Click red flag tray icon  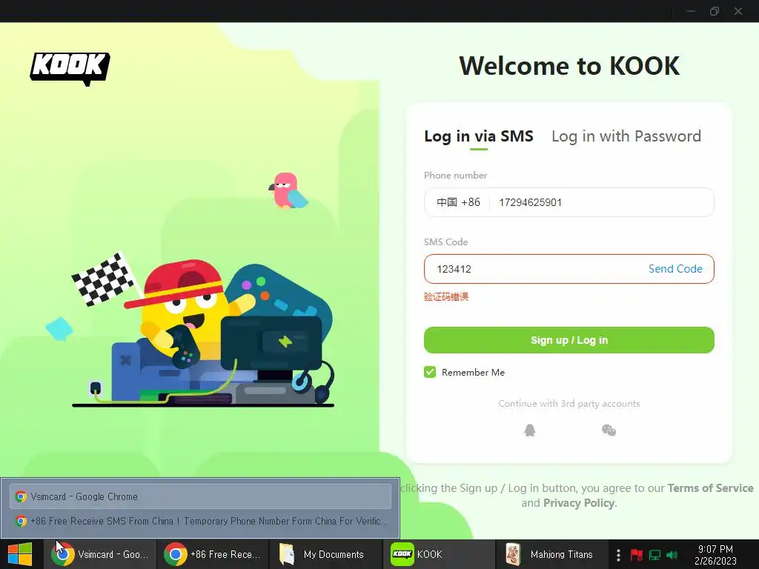click(x=636, y=554)
